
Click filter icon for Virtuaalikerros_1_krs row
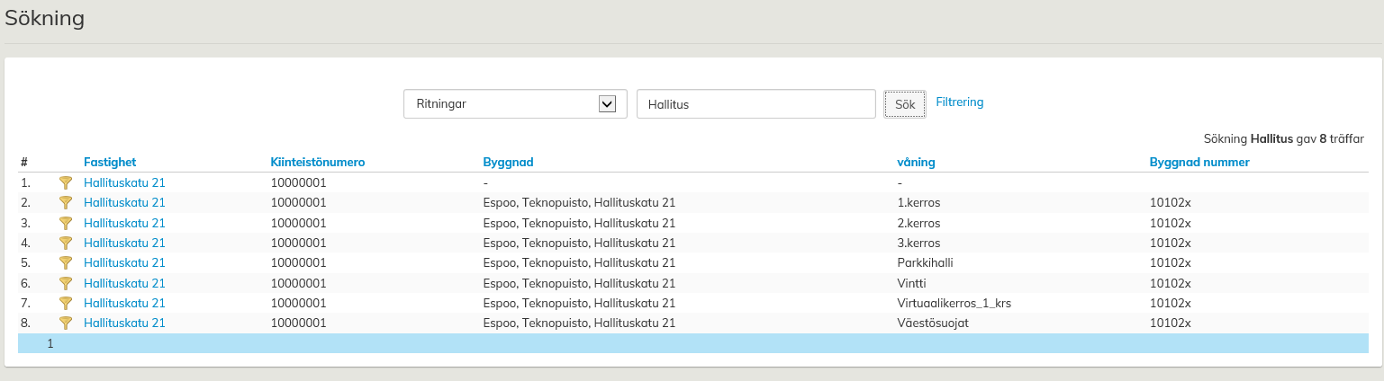(65, 303)
